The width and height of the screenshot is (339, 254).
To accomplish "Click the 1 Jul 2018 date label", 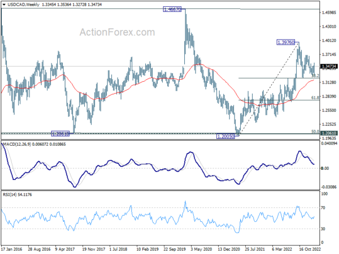I will point(118,249).
